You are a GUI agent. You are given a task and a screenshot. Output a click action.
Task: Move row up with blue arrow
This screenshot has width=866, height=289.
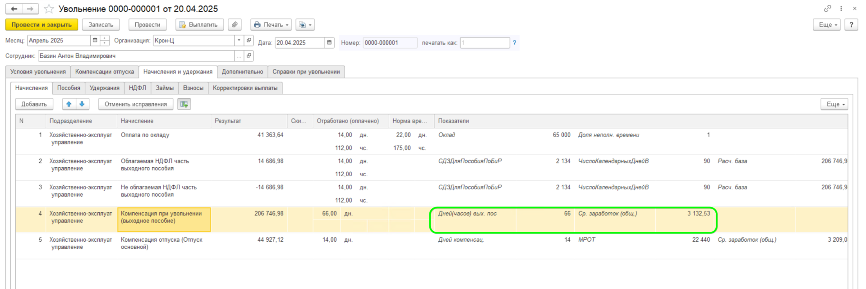click(69, 104)
